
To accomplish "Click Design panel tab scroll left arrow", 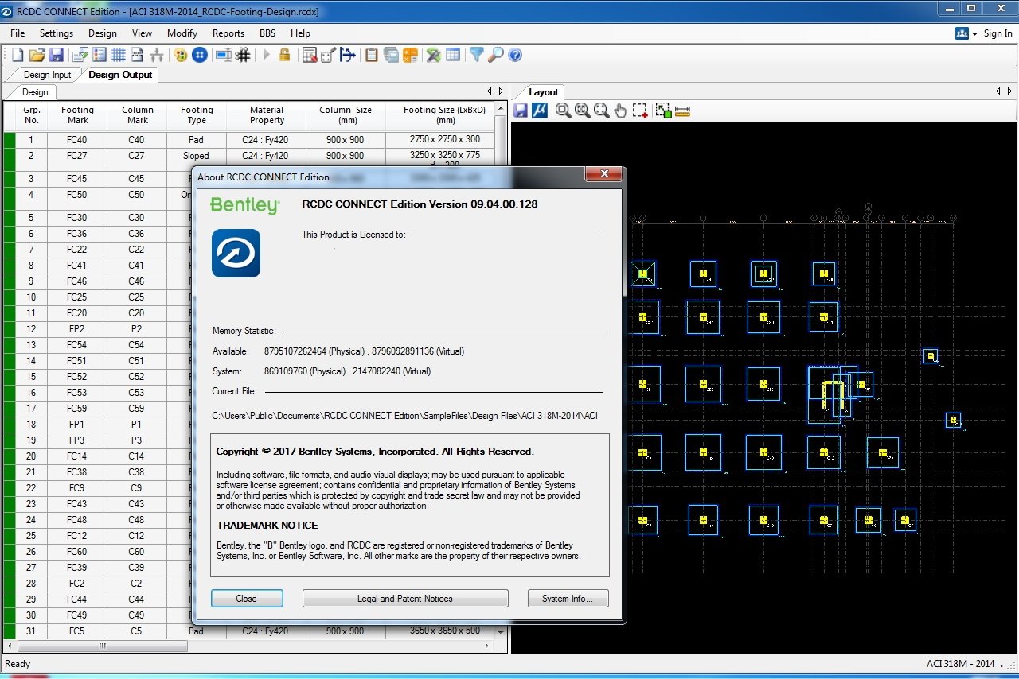I will click(490, 91).
